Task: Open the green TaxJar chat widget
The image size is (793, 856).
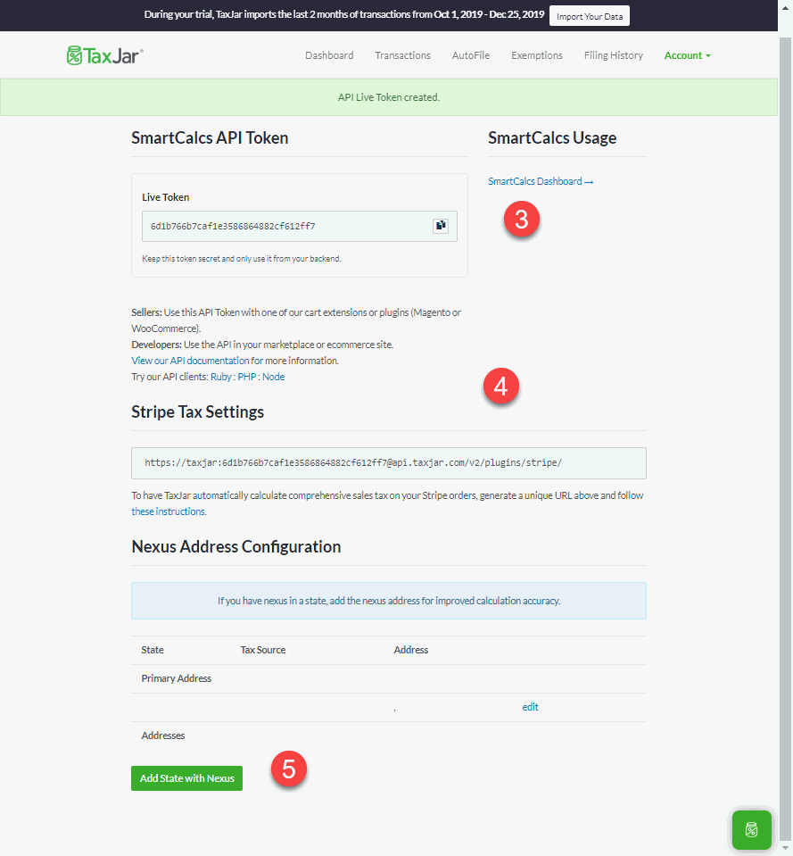Action: pyautogui.click(x=751, y=830)
